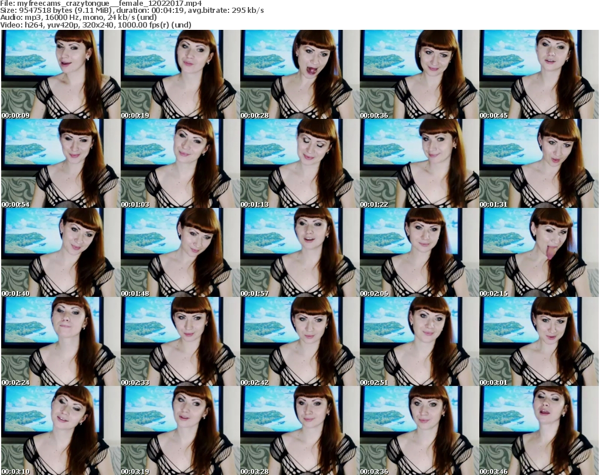Choose the frame timestamped 00:02:24
The width and height of the screenshot is (600, 475).
(x=60, y=341)
